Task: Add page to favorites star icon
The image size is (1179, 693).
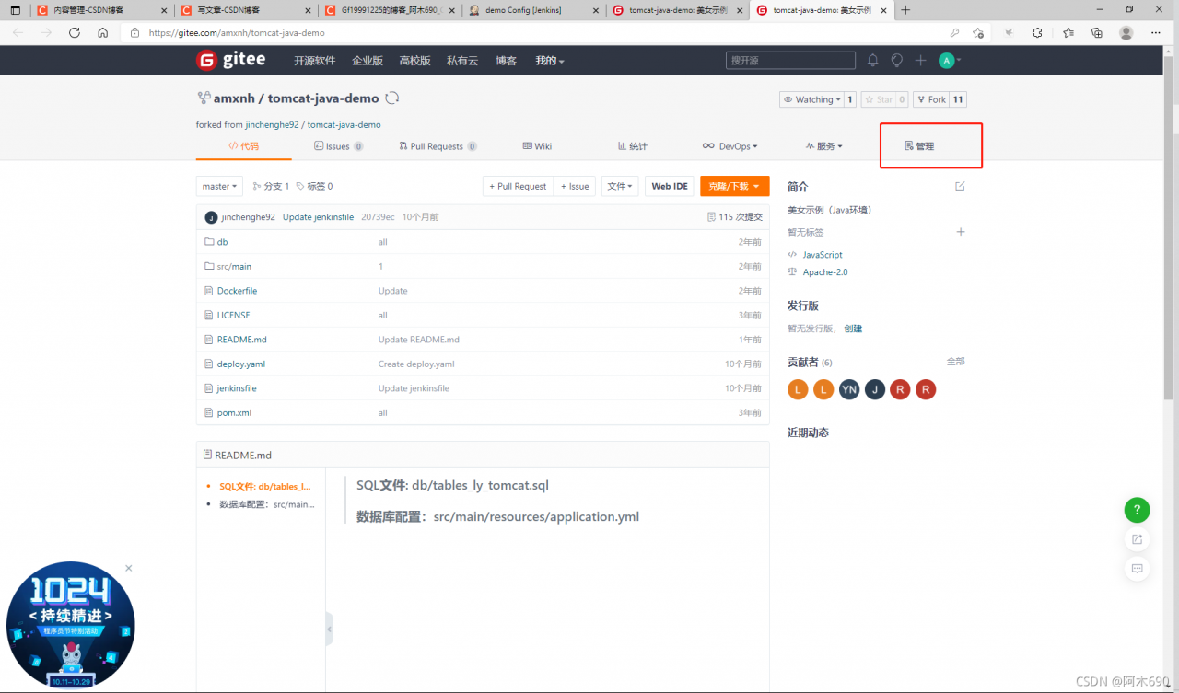Action: pyautogui.click(x=978, y=32)
